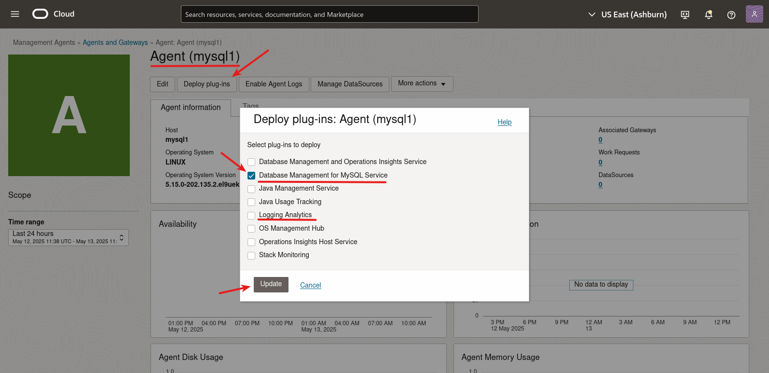Click the Agent Disk Usage heading
The width and height of the screenshot is (769, 373).
[x=191, y=357]
